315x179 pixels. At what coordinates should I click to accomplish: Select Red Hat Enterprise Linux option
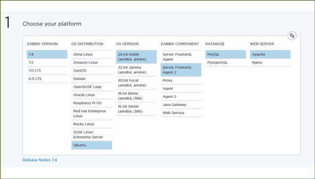[92, 113]
